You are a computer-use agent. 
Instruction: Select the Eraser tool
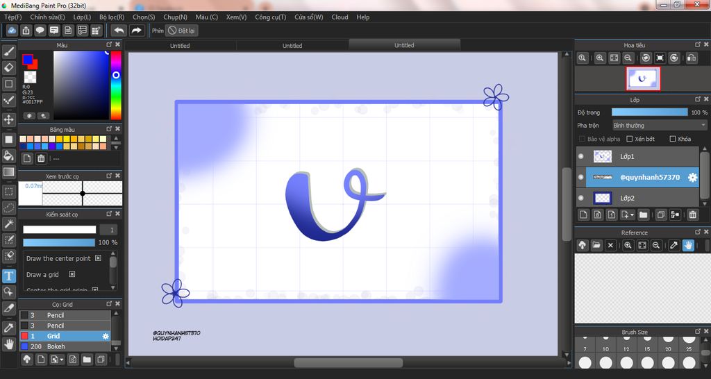pos(8,67)
